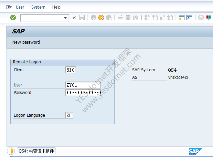This screenshot has height=157, width=213.
Task: Click the Client label
Action: (19, 70)
